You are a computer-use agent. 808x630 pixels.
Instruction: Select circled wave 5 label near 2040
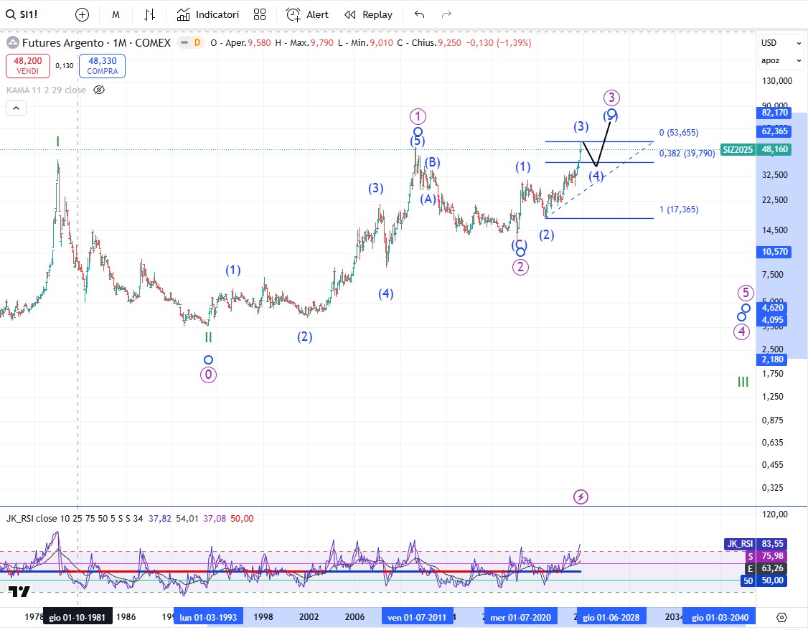click(x=746, y=293)
